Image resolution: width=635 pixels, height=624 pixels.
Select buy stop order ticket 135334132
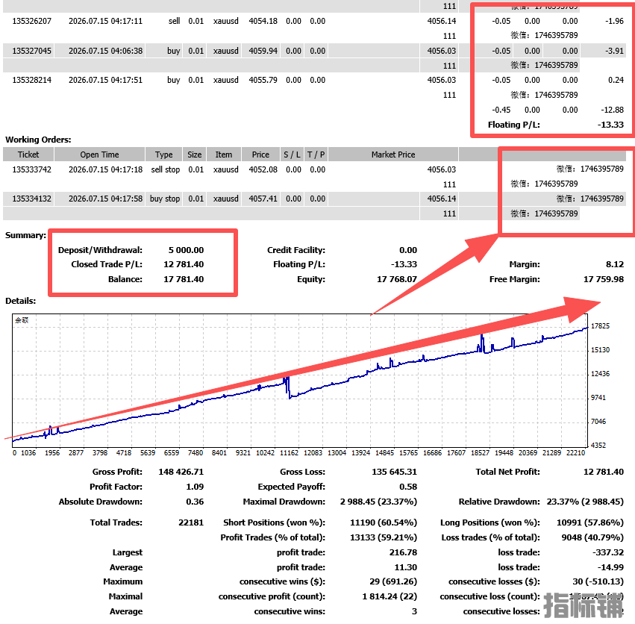coord(31,199)
